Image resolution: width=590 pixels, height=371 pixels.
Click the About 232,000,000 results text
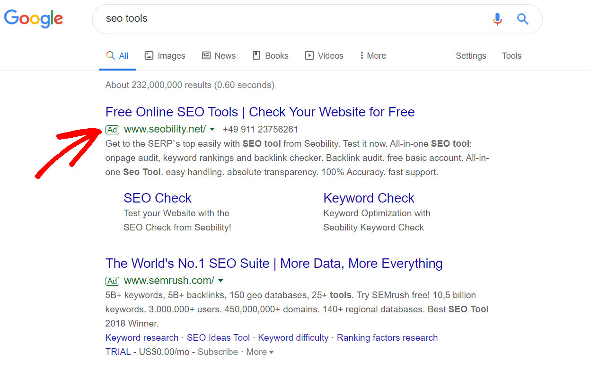pyautogui.click(x=190, y=85)
